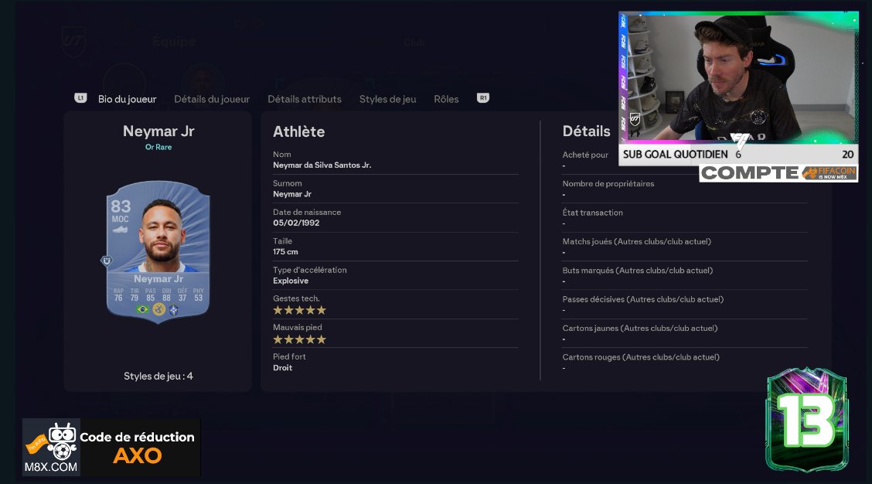Click the AXO discount code text
The width and height of the screenshot is (872, 484).
pyautogui.click(x=138, y=455)
